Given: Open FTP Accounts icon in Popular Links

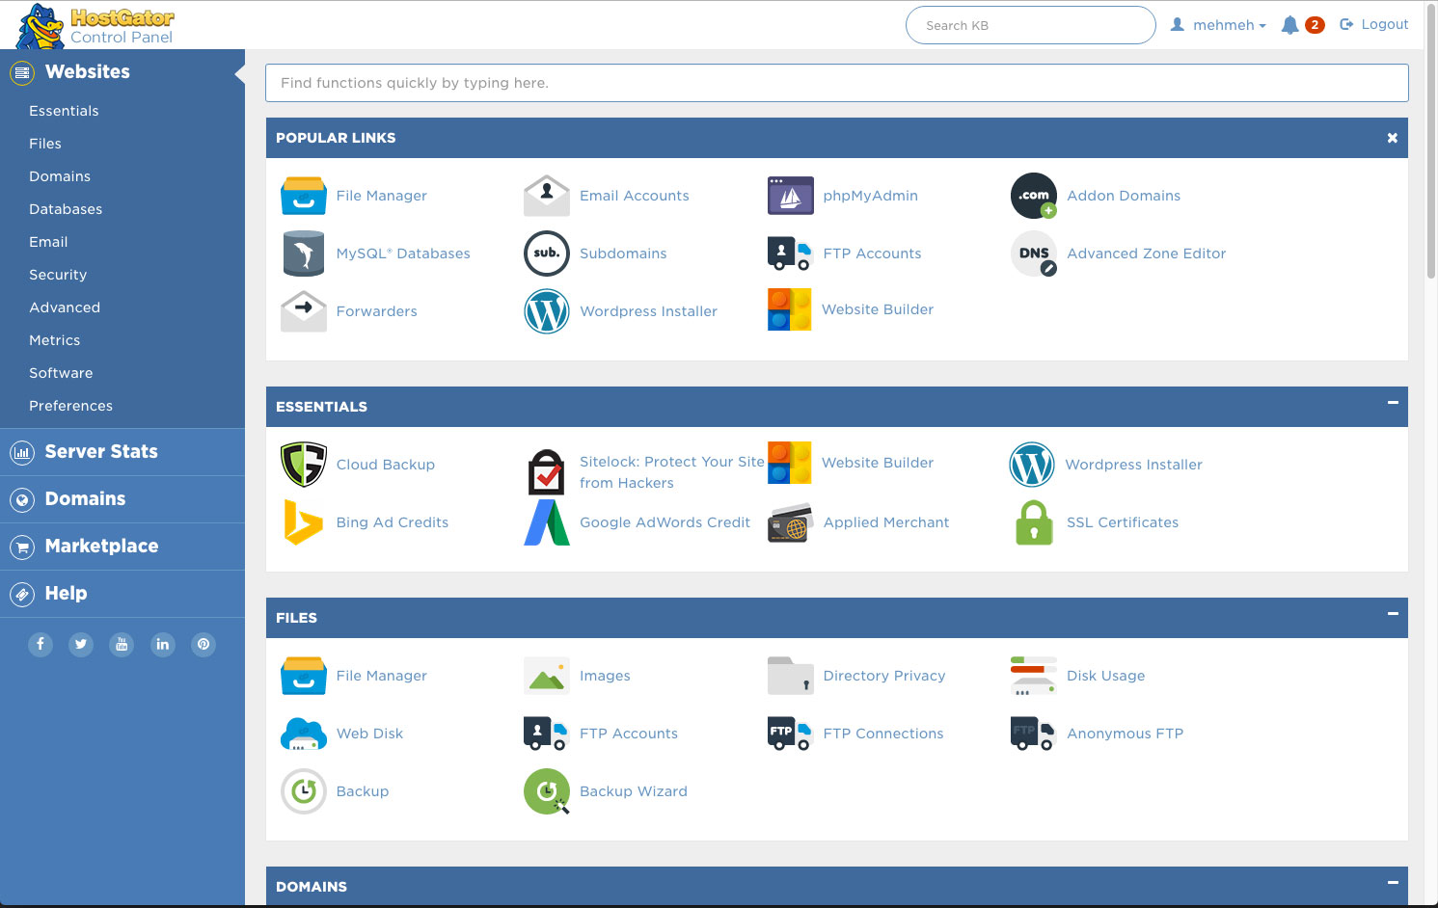Looking at the screenshot, I should click(x=789, y=254).
